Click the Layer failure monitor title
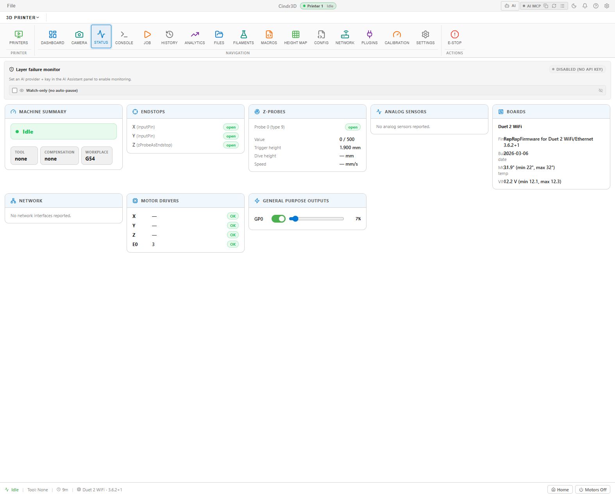Screen dimensions: 615x496 click(x=38, y=70)
